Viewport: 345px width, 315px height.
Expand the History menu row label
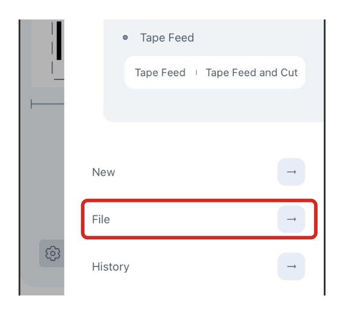tap(111, 266)
